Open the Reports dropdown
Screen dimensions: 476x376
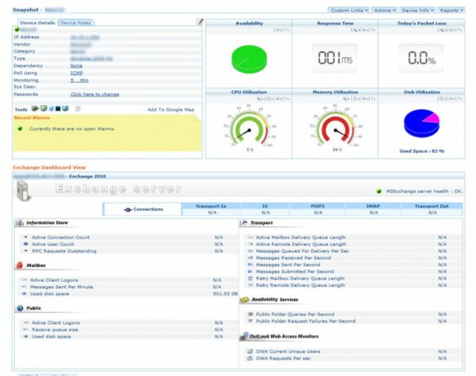click(452, 11)
